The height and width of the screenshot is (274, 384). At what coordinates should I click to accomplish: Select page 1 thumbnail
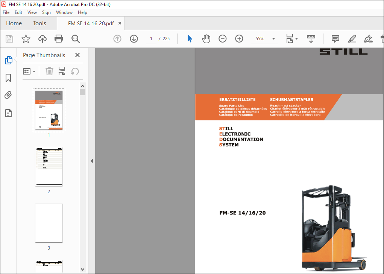coord(49,110)
